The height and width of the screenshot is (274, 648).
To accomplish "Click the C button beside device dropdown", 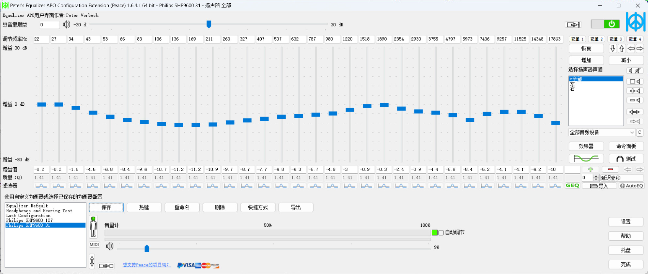I will click(640, 132).
